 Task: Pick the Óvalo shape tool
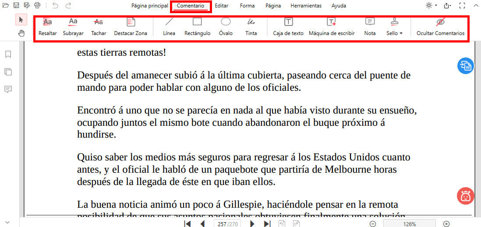pyautogui.click(x=226, y=27)
